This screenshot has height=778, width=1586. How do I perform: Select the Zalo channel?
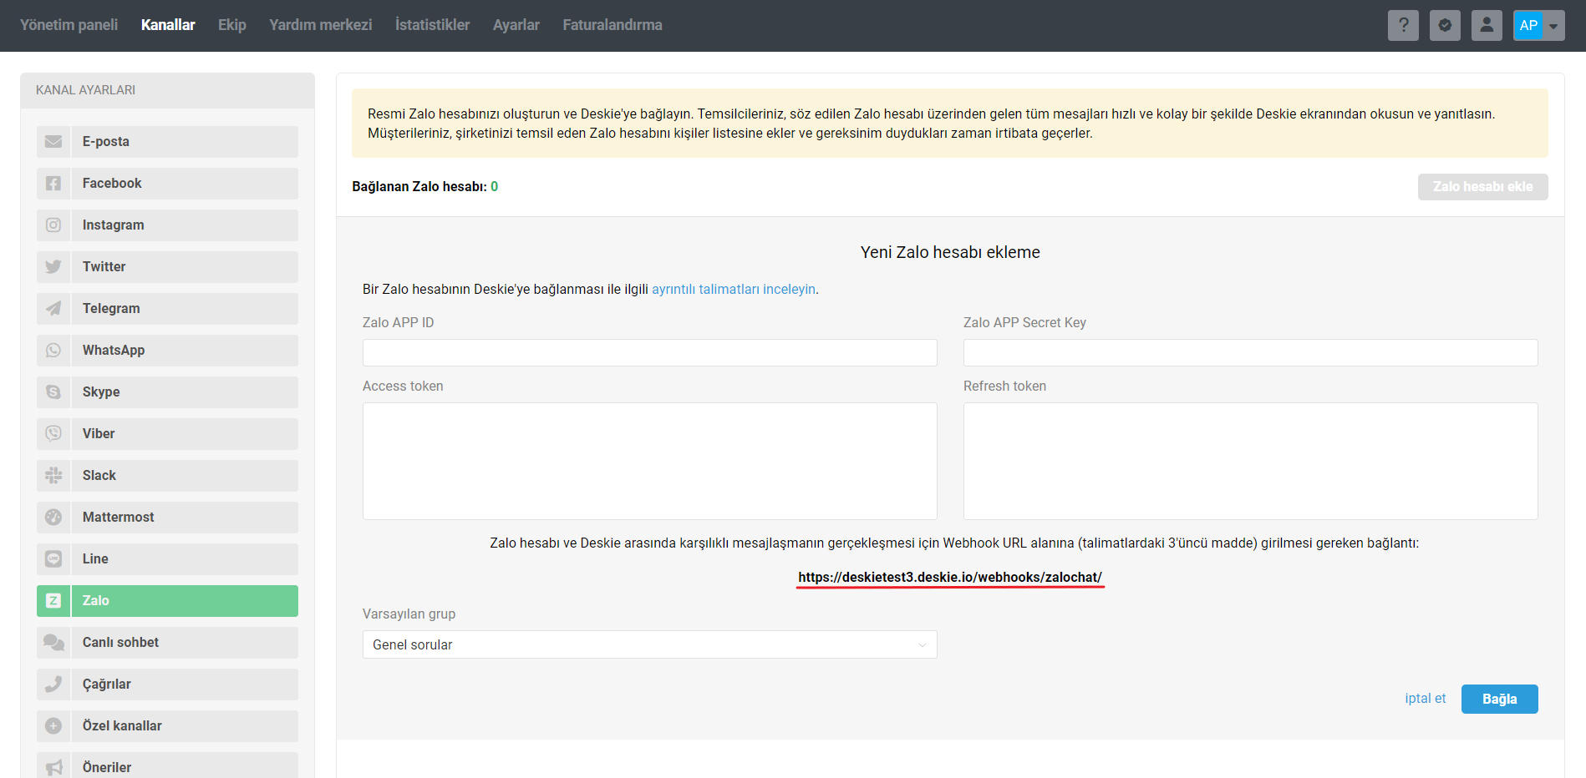(167, 601)
